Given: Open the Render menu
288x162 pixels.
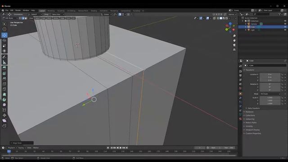Looking at the screenshot, I should (x=18, y=10).
